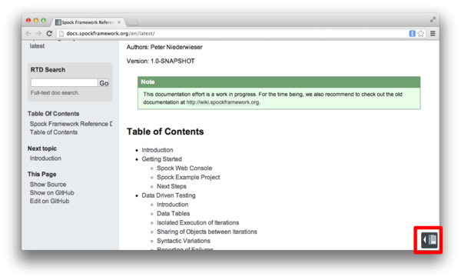
Task: Open Data Tables link
Action: click(x=173, y=214)
